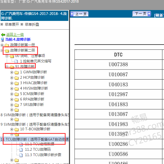This screenshot has height=164, width=164.
Task: Select 91 故障诊断 folder
Action: point(25,67)
